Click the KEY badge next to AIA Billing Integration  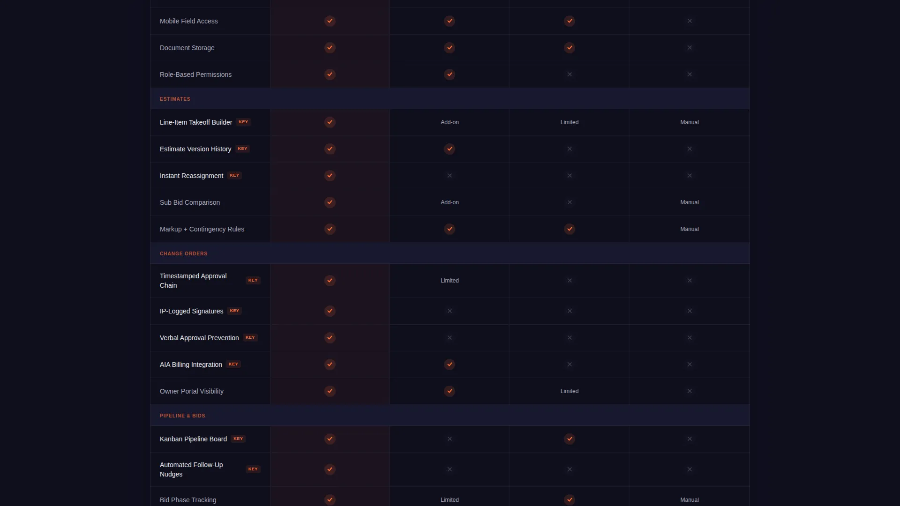[233, 364]
